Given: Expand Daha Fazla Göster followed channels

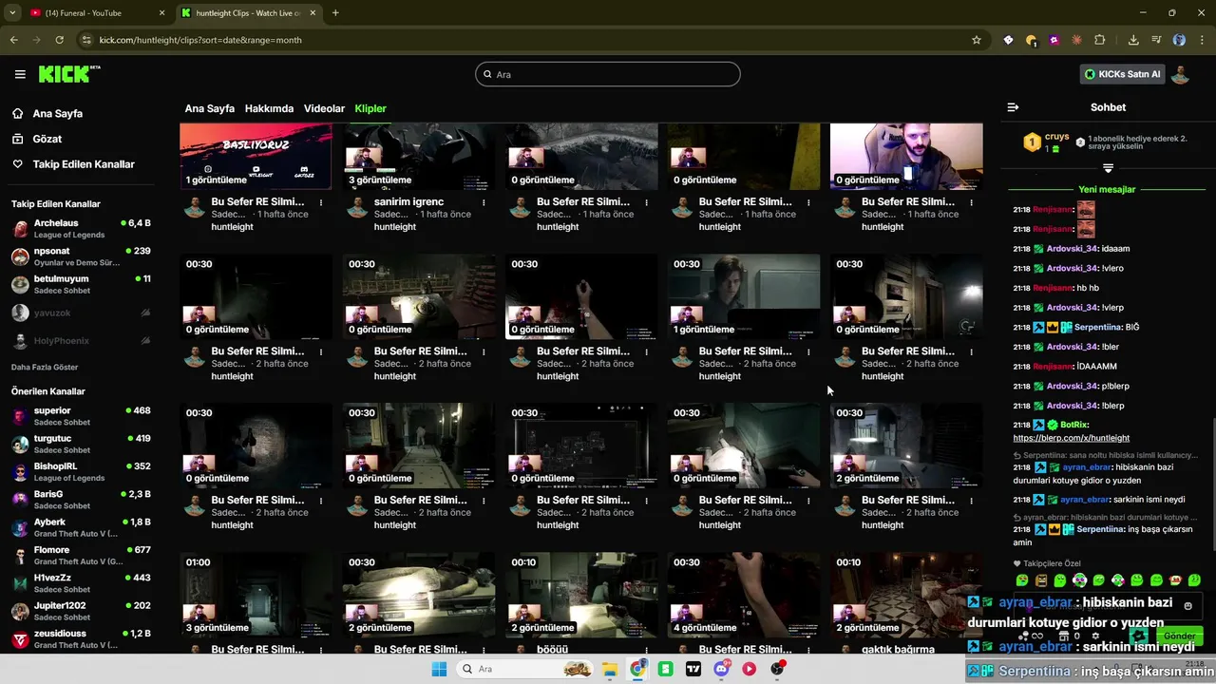Looking at the screenshot, I should coord(45,367).
